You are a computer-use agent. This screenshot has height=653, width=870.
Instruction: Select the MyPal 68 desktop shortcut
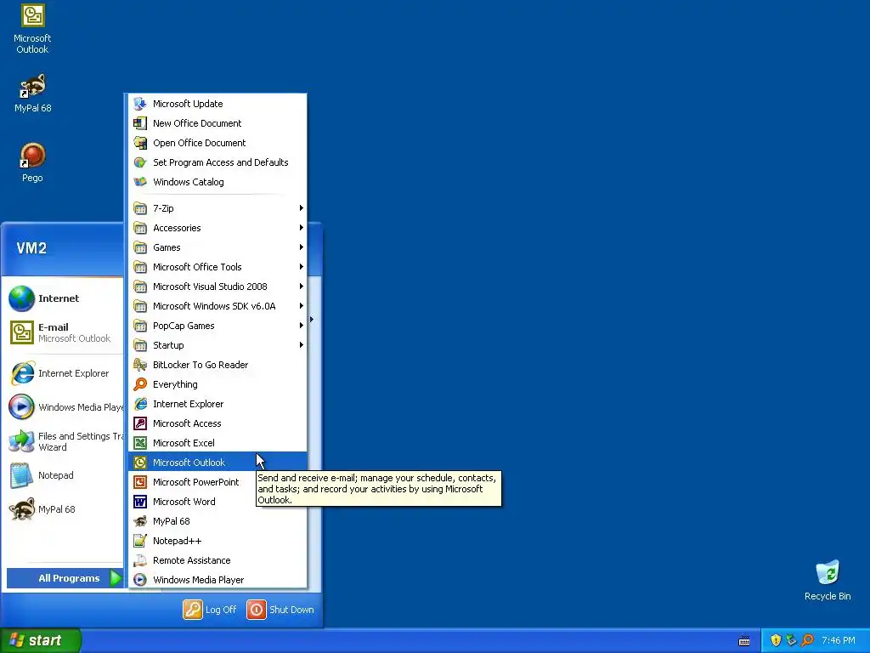coord(33,94)
